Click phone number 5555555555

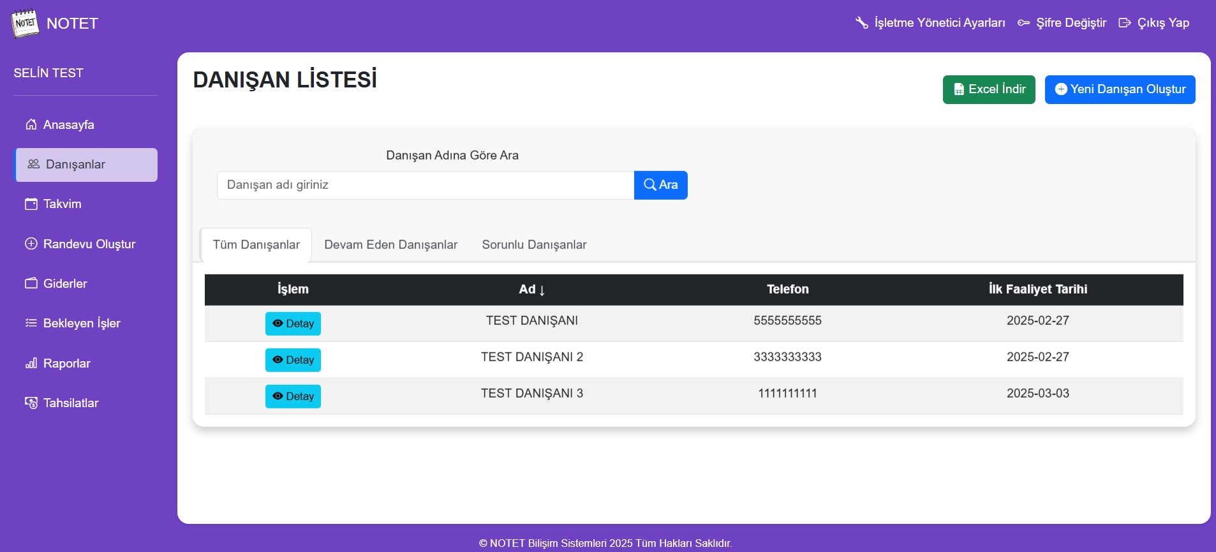[x=787, y=320]
